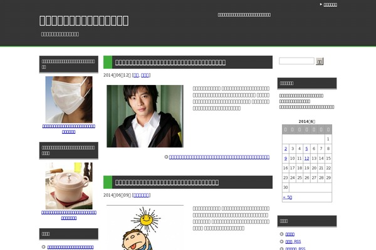The width and height of the screenshot is (376, 250).
Task: Open calendar day 2 link
Action: point(286,149)
